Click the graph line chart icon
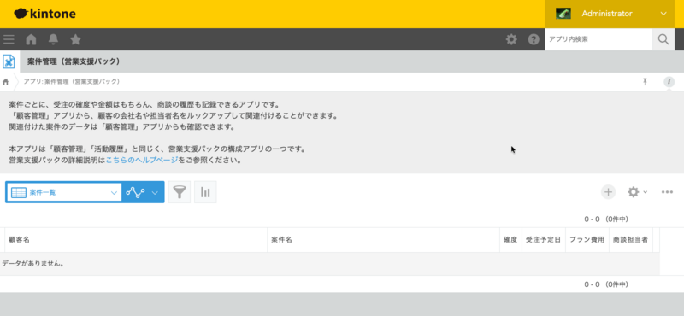Viewport: 684px width, 316px height. (135, 192)
